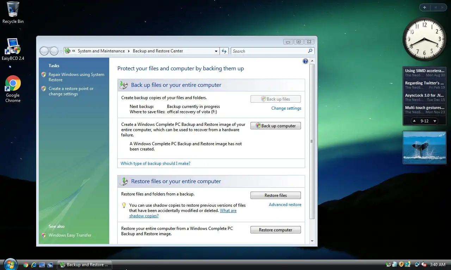This screenshot has width=451, height=270.
Task: Click the Control Panel address bar icon
Action: pos(68,51)
